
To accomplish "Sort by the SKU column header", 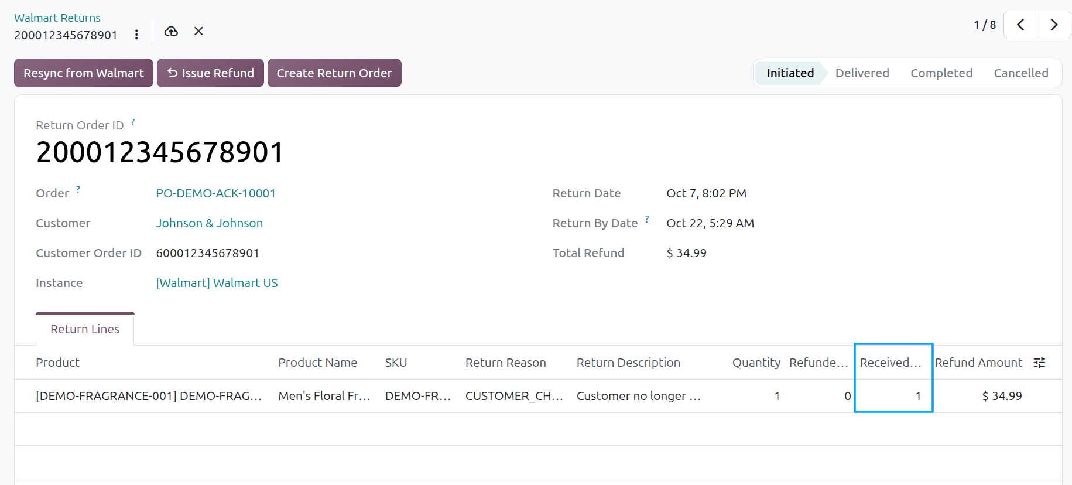I will 396,363.
